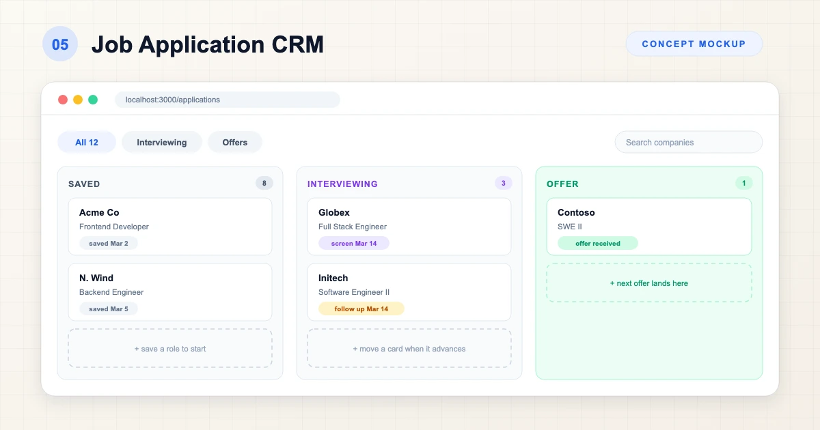
Task: Click the Saved column count badge 8
Action: 264,183
